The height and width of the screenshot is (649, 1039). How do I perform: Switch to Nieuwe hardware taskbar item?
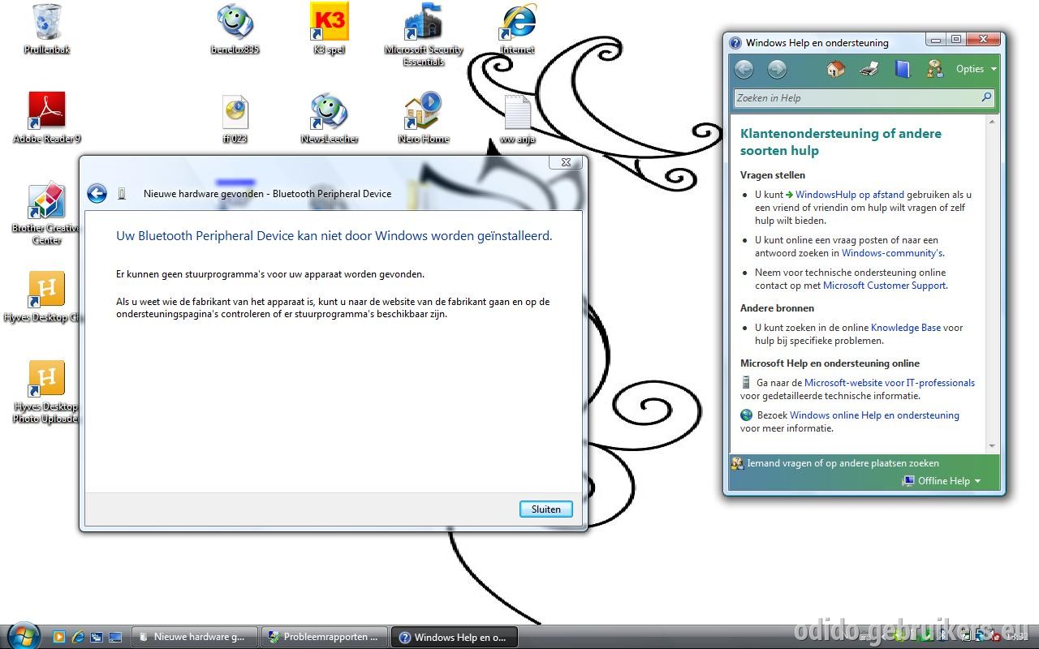tap(193, 637)
